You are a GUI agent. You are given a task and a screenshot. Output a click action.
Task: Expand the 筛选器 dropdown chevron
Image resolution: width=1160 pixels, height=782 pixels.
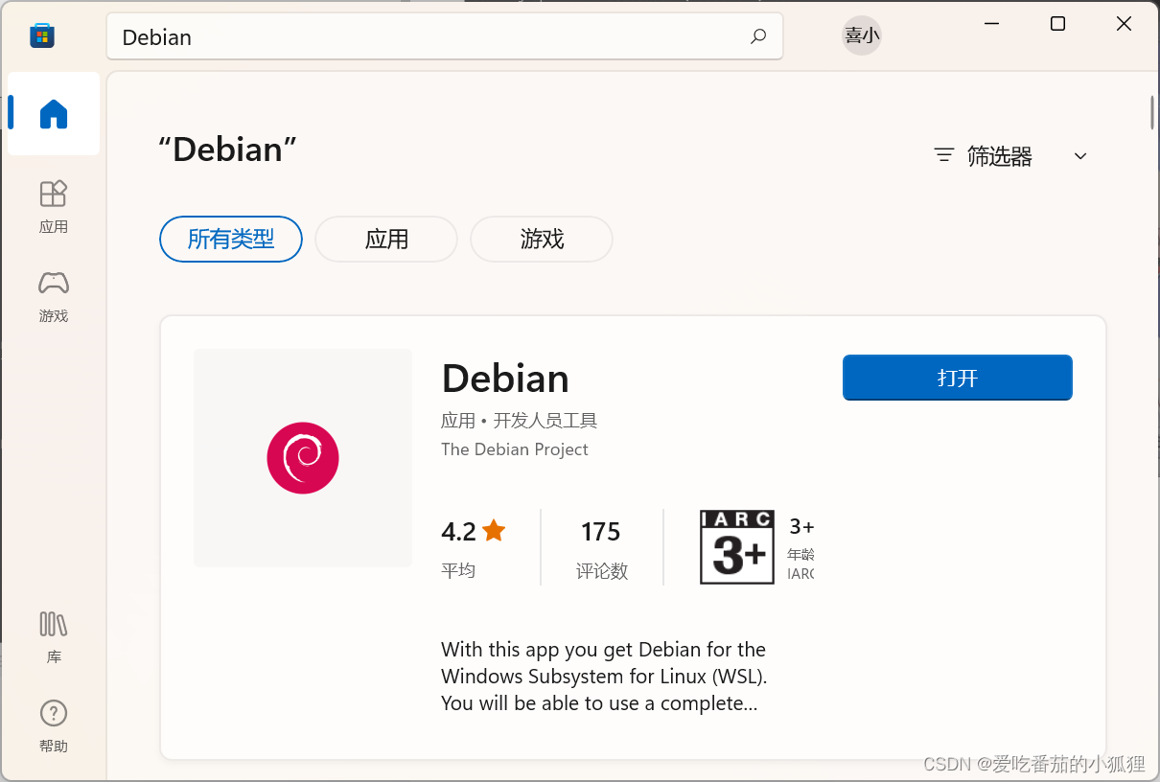[1080, 156]
